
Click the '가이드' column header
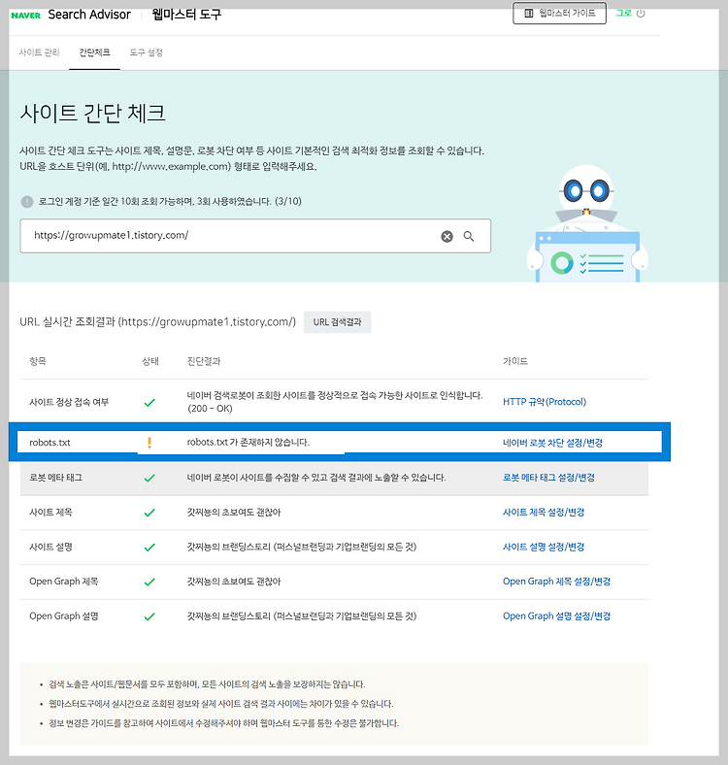515,361
